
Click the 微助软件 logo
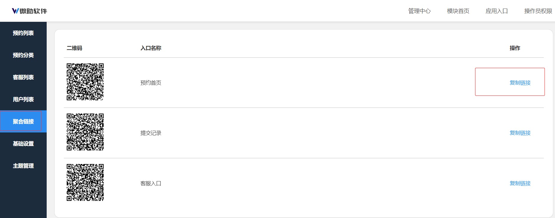click(30, 11)
